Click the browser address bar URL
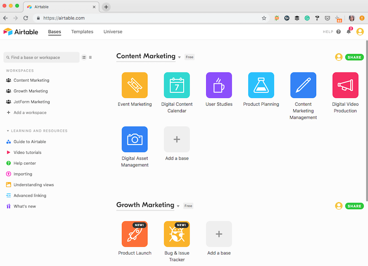Screen dimensions: 368x266 click(64, 18)
